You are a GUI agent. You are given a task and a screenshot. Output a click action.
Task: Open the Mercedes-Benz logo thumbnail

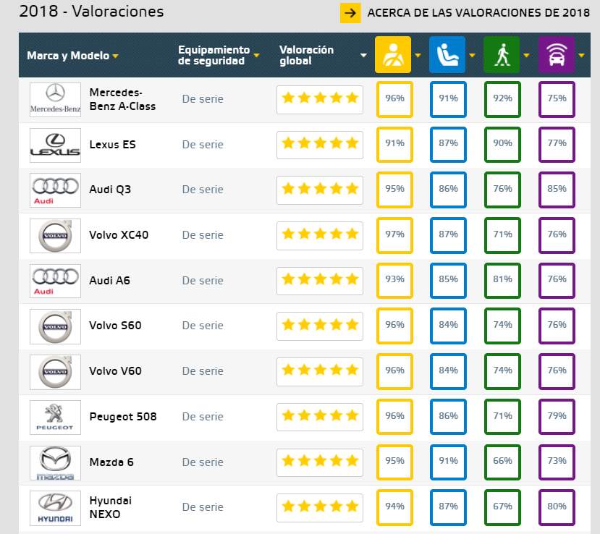coord(56,99)
